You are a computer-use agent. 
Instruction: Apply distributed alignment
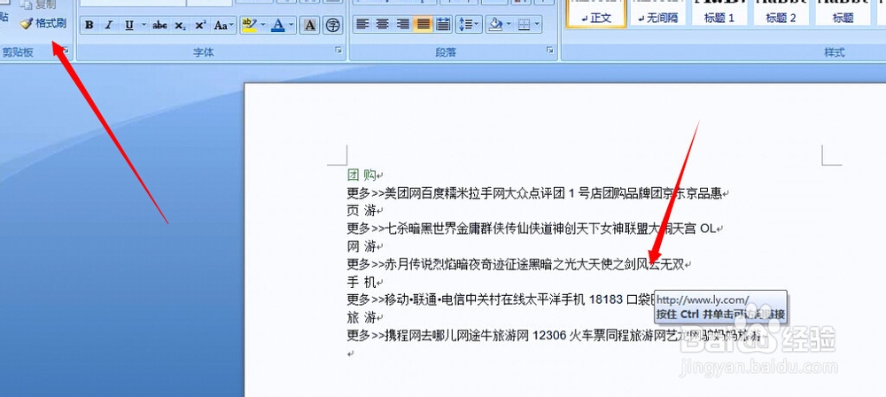coord(443,24)
